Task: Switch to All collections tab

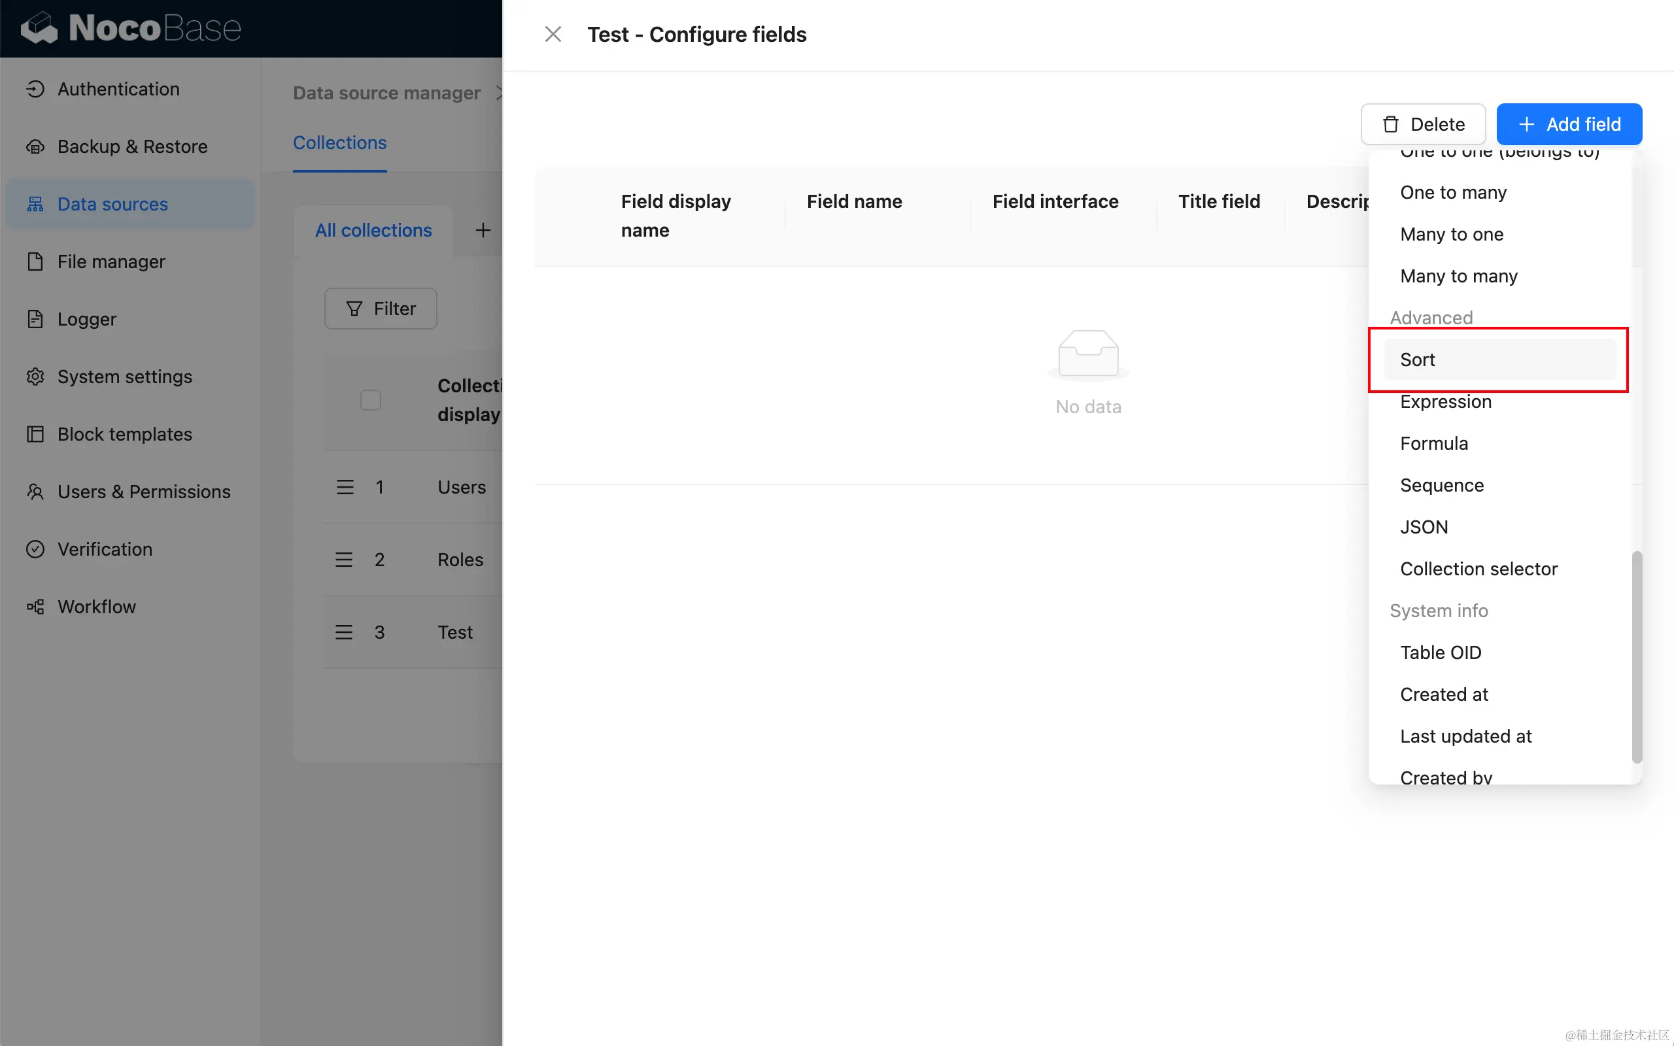Action: (x=373, y=230)
